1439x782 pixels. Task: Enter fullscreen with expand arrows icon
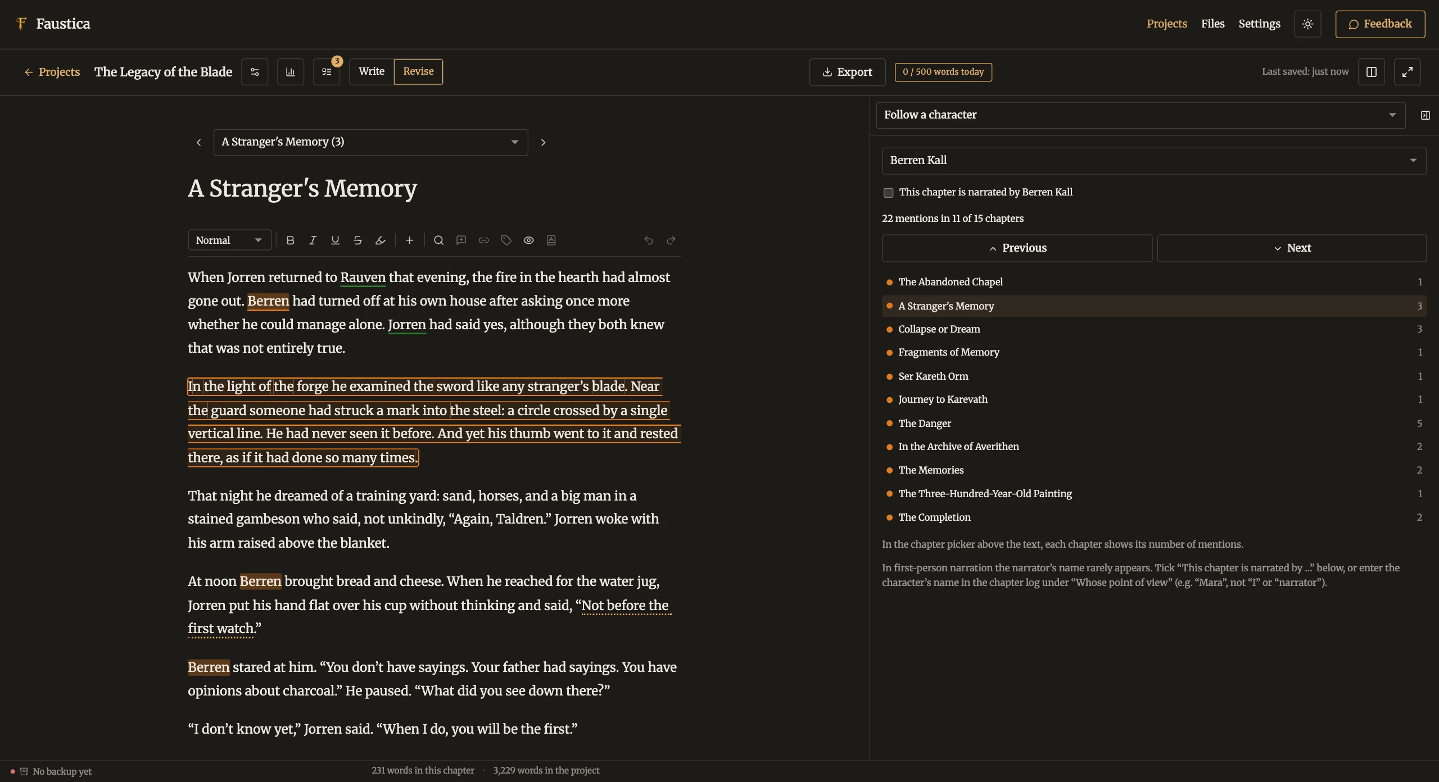tap(1408, 72)
